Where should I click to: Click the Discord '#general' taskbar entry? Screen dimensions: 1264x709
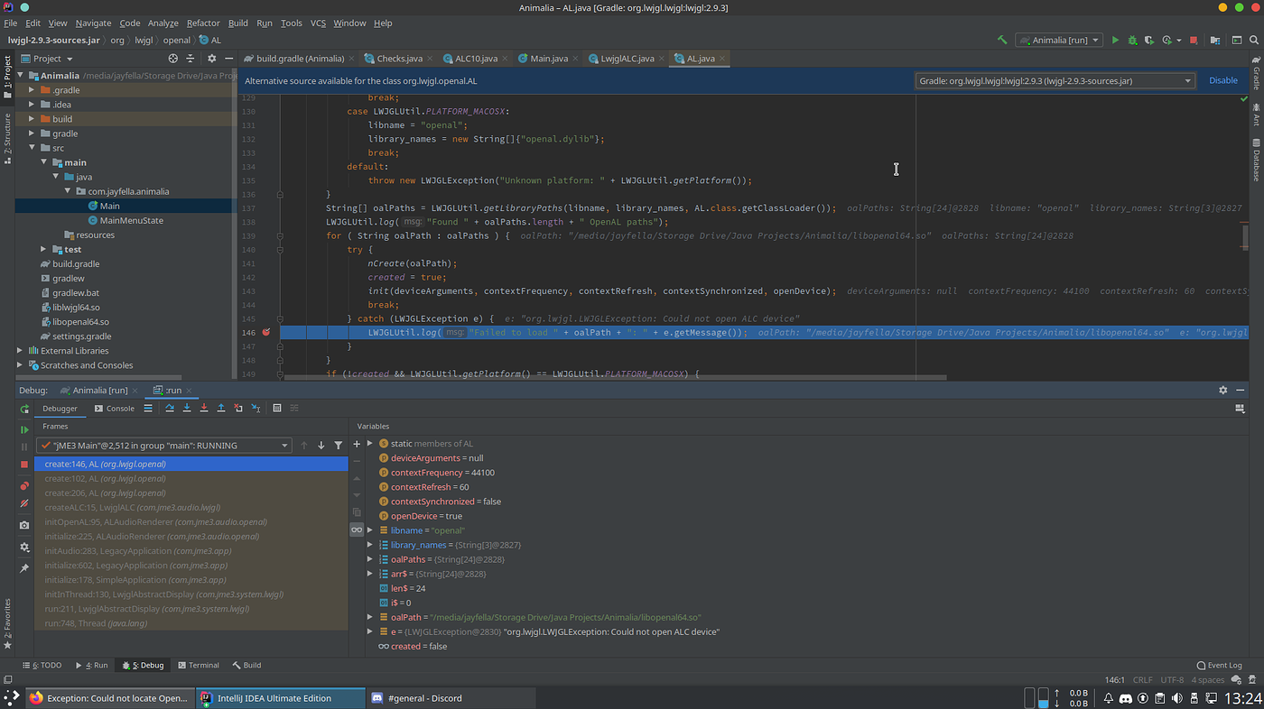click(x=450, y=698)
